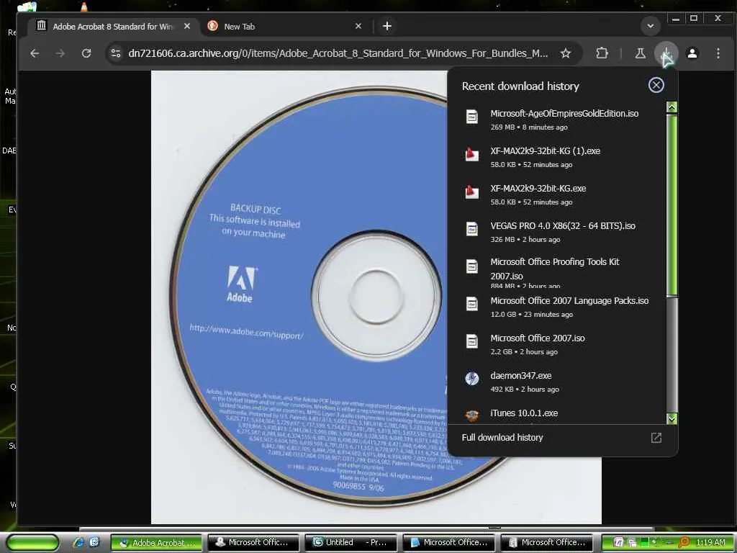The width and height of the screenshot is (737, 553).
Task: Click the icon of XF-MAX2k9-32bit-KG (1).exe
Action: click(x=472, y=154)
